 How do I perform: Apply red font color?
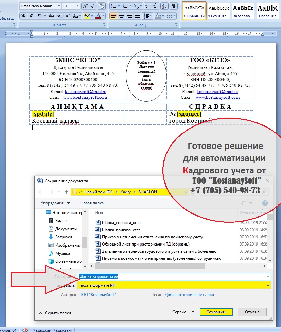point(98,16)
